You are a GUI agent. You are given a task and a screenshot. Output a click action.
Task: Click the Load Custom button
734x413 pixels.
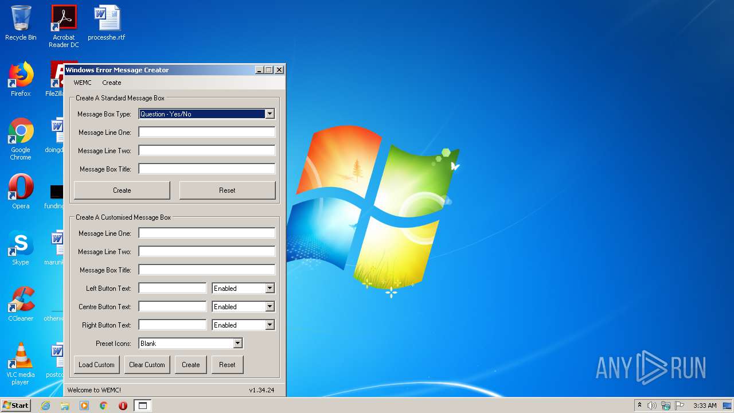click(x=96, y=365)
